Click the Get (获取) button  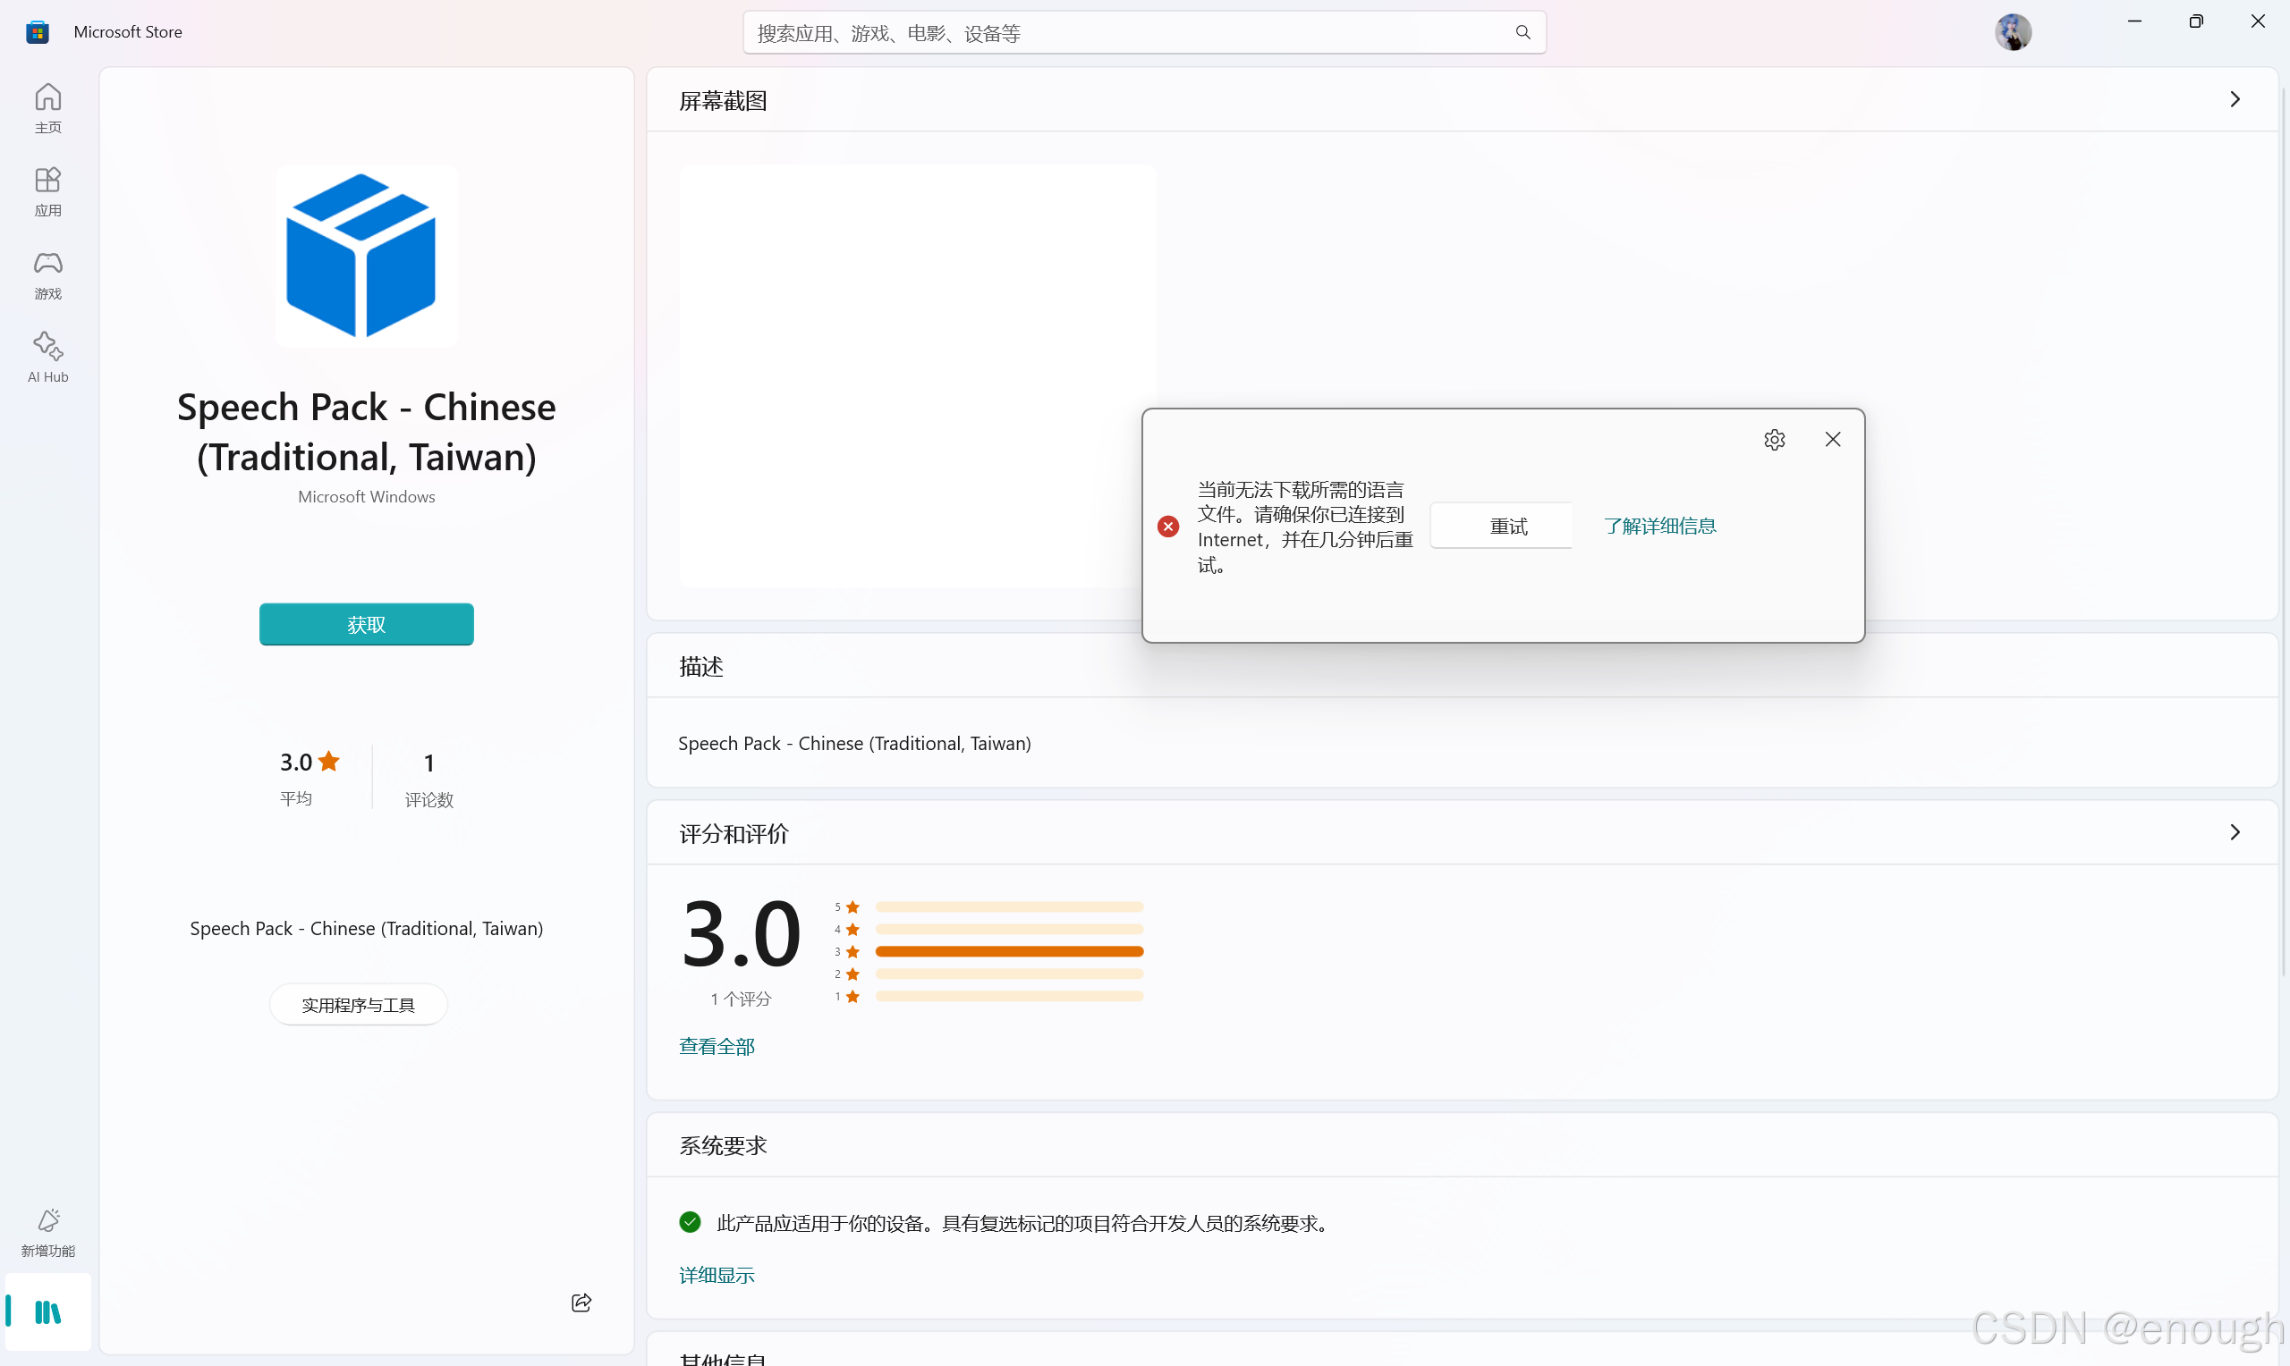coord(367,624)
